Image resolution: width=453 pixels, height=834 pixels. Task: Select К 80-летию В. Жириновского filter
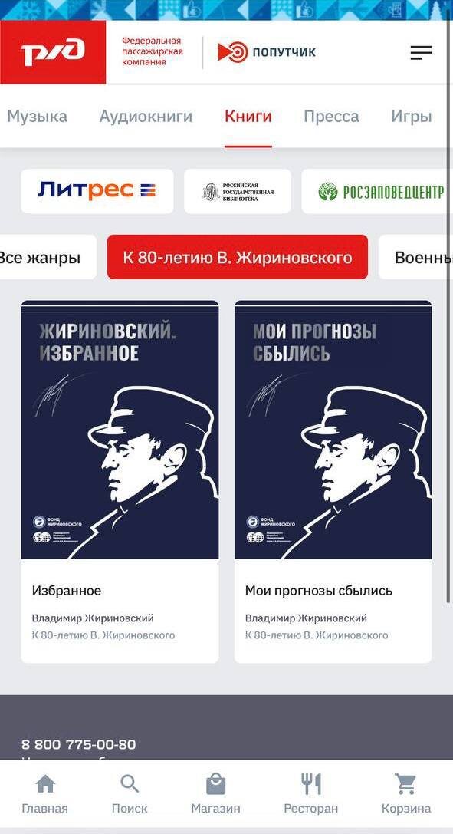238,258
